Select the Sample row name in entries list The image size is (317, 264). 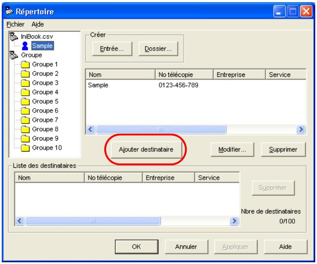(98, 85)
